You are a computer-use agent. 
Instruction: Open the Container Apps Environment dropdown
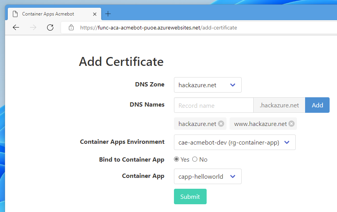(x=235, y=142)
